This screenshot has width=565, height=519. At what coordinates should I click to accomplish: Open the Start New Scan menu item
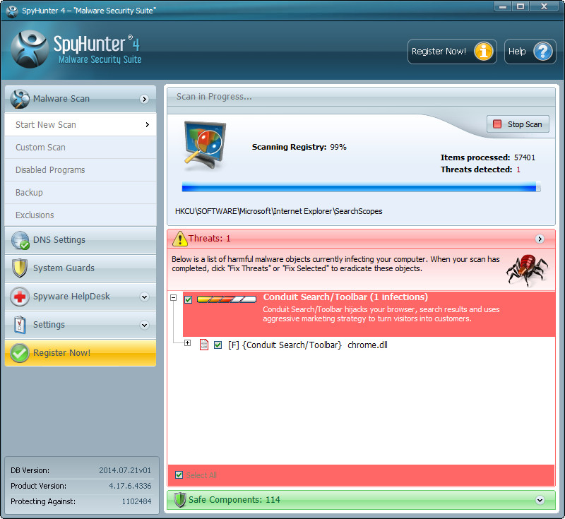click(81, 124)
